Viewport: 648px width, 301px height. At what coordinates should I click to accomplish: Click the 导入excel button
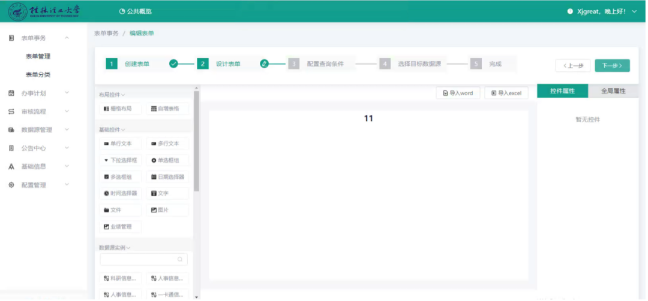(x=506, y=93)
